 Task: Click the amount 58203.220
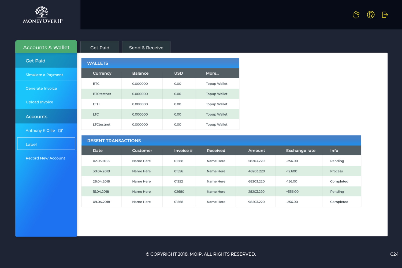(256, 161)
